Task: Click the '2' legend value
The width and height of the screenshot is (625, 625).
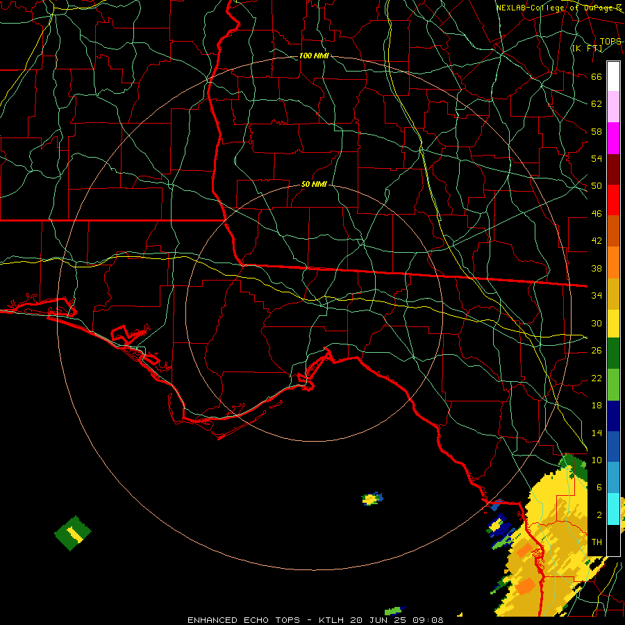Action: 599,515
